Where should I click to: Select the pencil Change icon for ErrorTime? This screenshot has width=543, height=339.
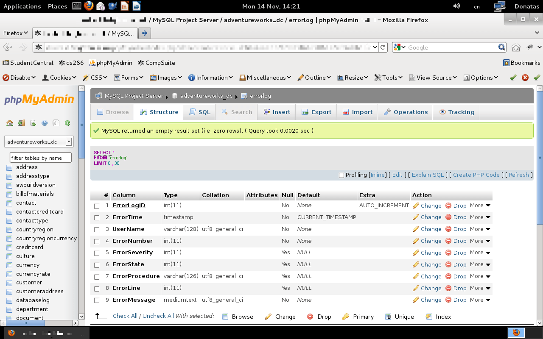click(x=416, y=217)
